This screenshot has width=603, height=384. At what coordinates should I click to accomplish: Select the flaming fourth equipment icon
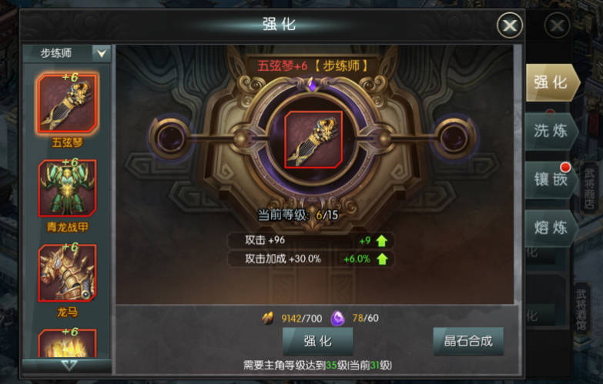67,343
